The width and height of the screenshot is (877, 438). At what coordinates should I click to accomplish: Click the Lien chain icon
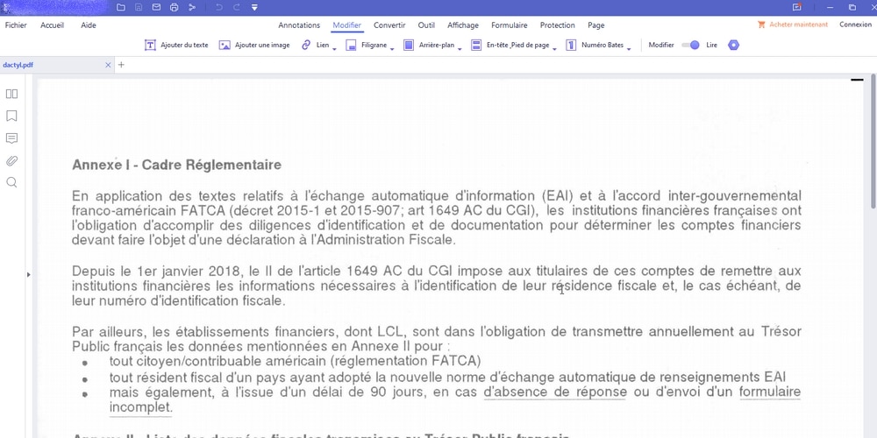click(306, 46)
